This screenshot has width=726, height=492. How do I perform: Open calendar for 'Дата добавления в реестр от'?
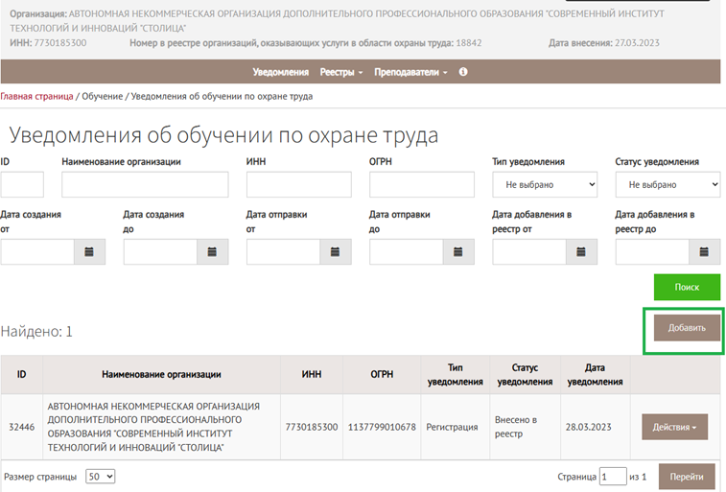[580, 251]
